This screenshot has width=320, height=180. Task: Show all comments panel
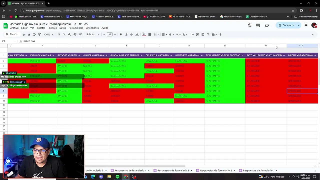pyautogui.click(x=258, y=25)
